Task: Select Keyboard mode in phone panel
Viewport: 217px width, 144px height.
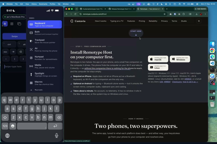Action: pos(45,24)
